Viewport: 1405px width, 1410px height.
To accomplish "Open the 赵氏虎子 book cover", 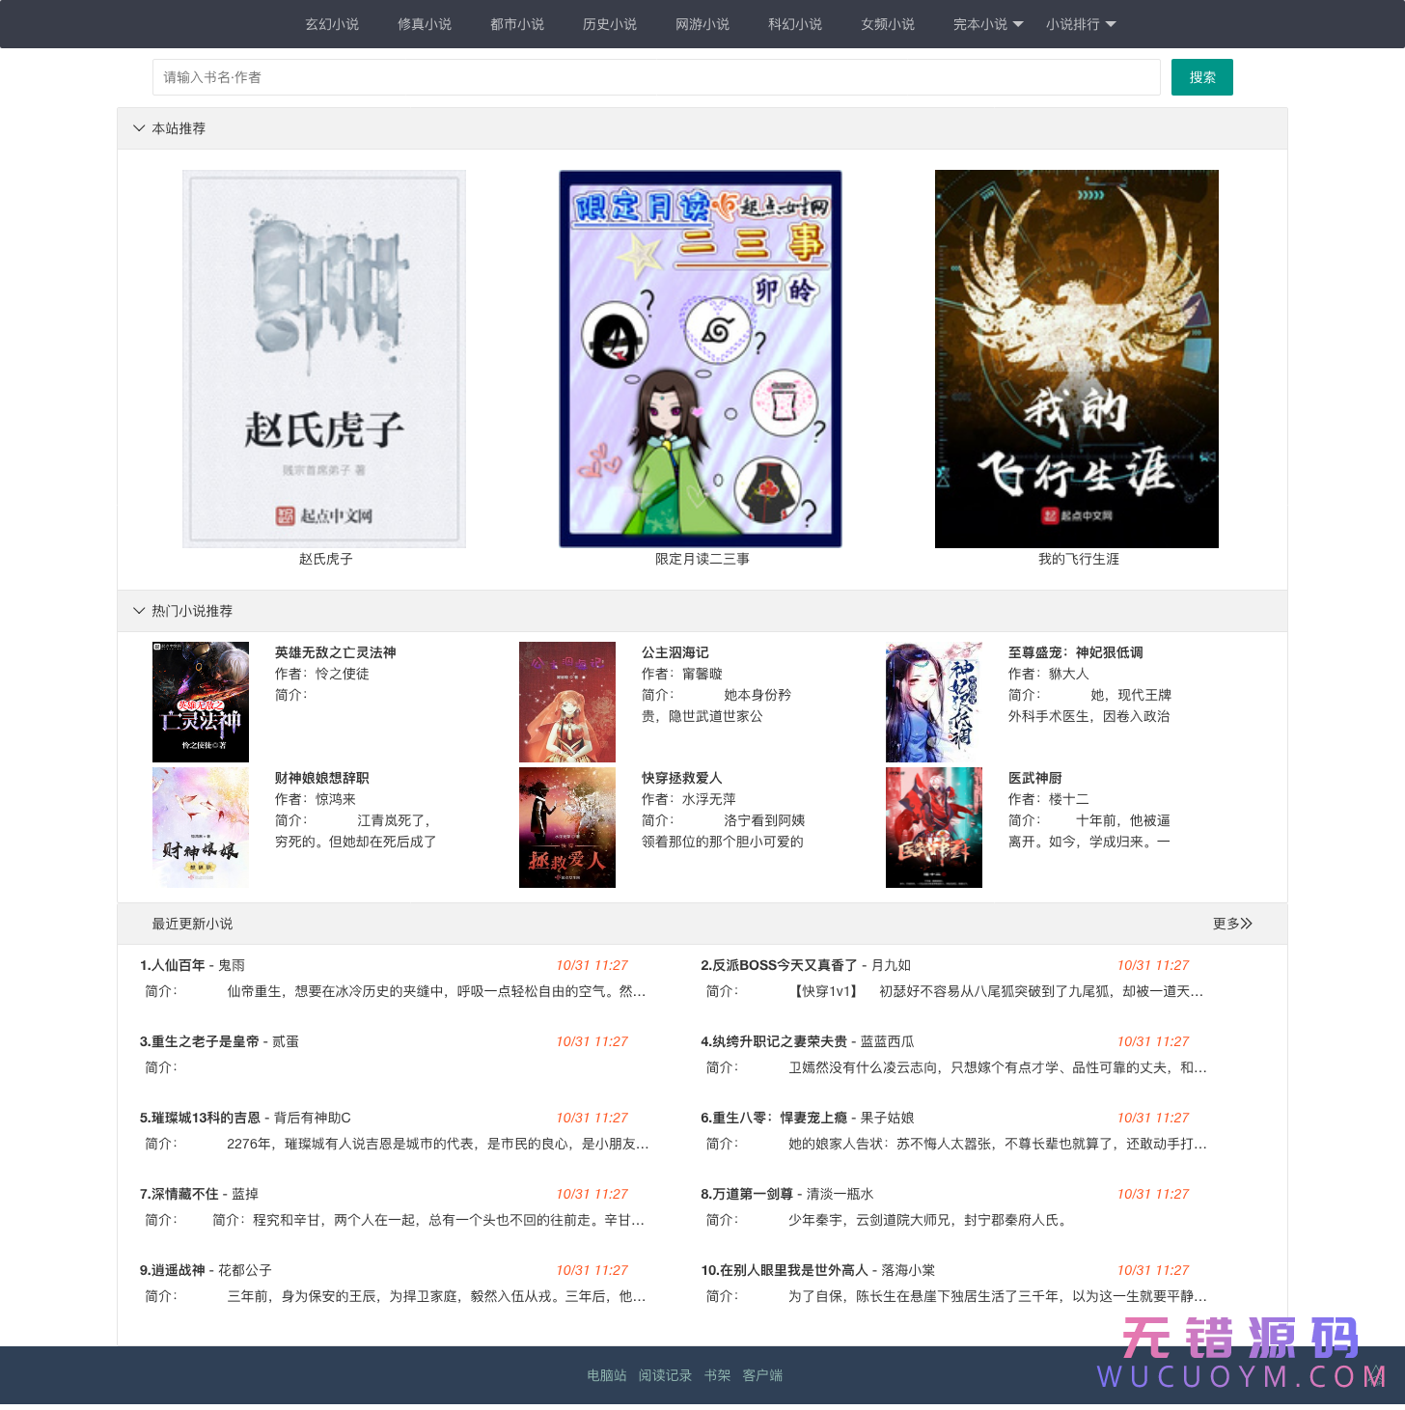I will click(x=324, y=357).
